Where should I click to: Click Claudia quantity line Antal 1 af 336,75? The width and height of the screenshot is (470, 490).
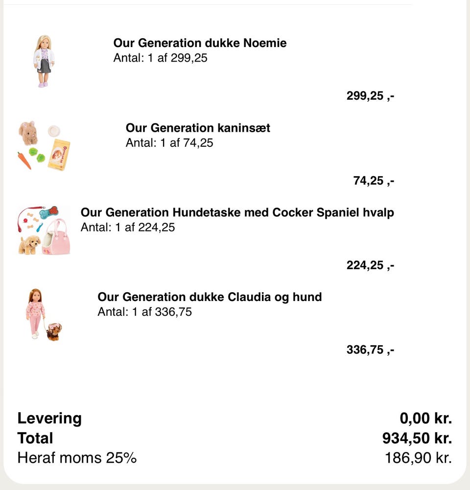click(x=144, y=312)
